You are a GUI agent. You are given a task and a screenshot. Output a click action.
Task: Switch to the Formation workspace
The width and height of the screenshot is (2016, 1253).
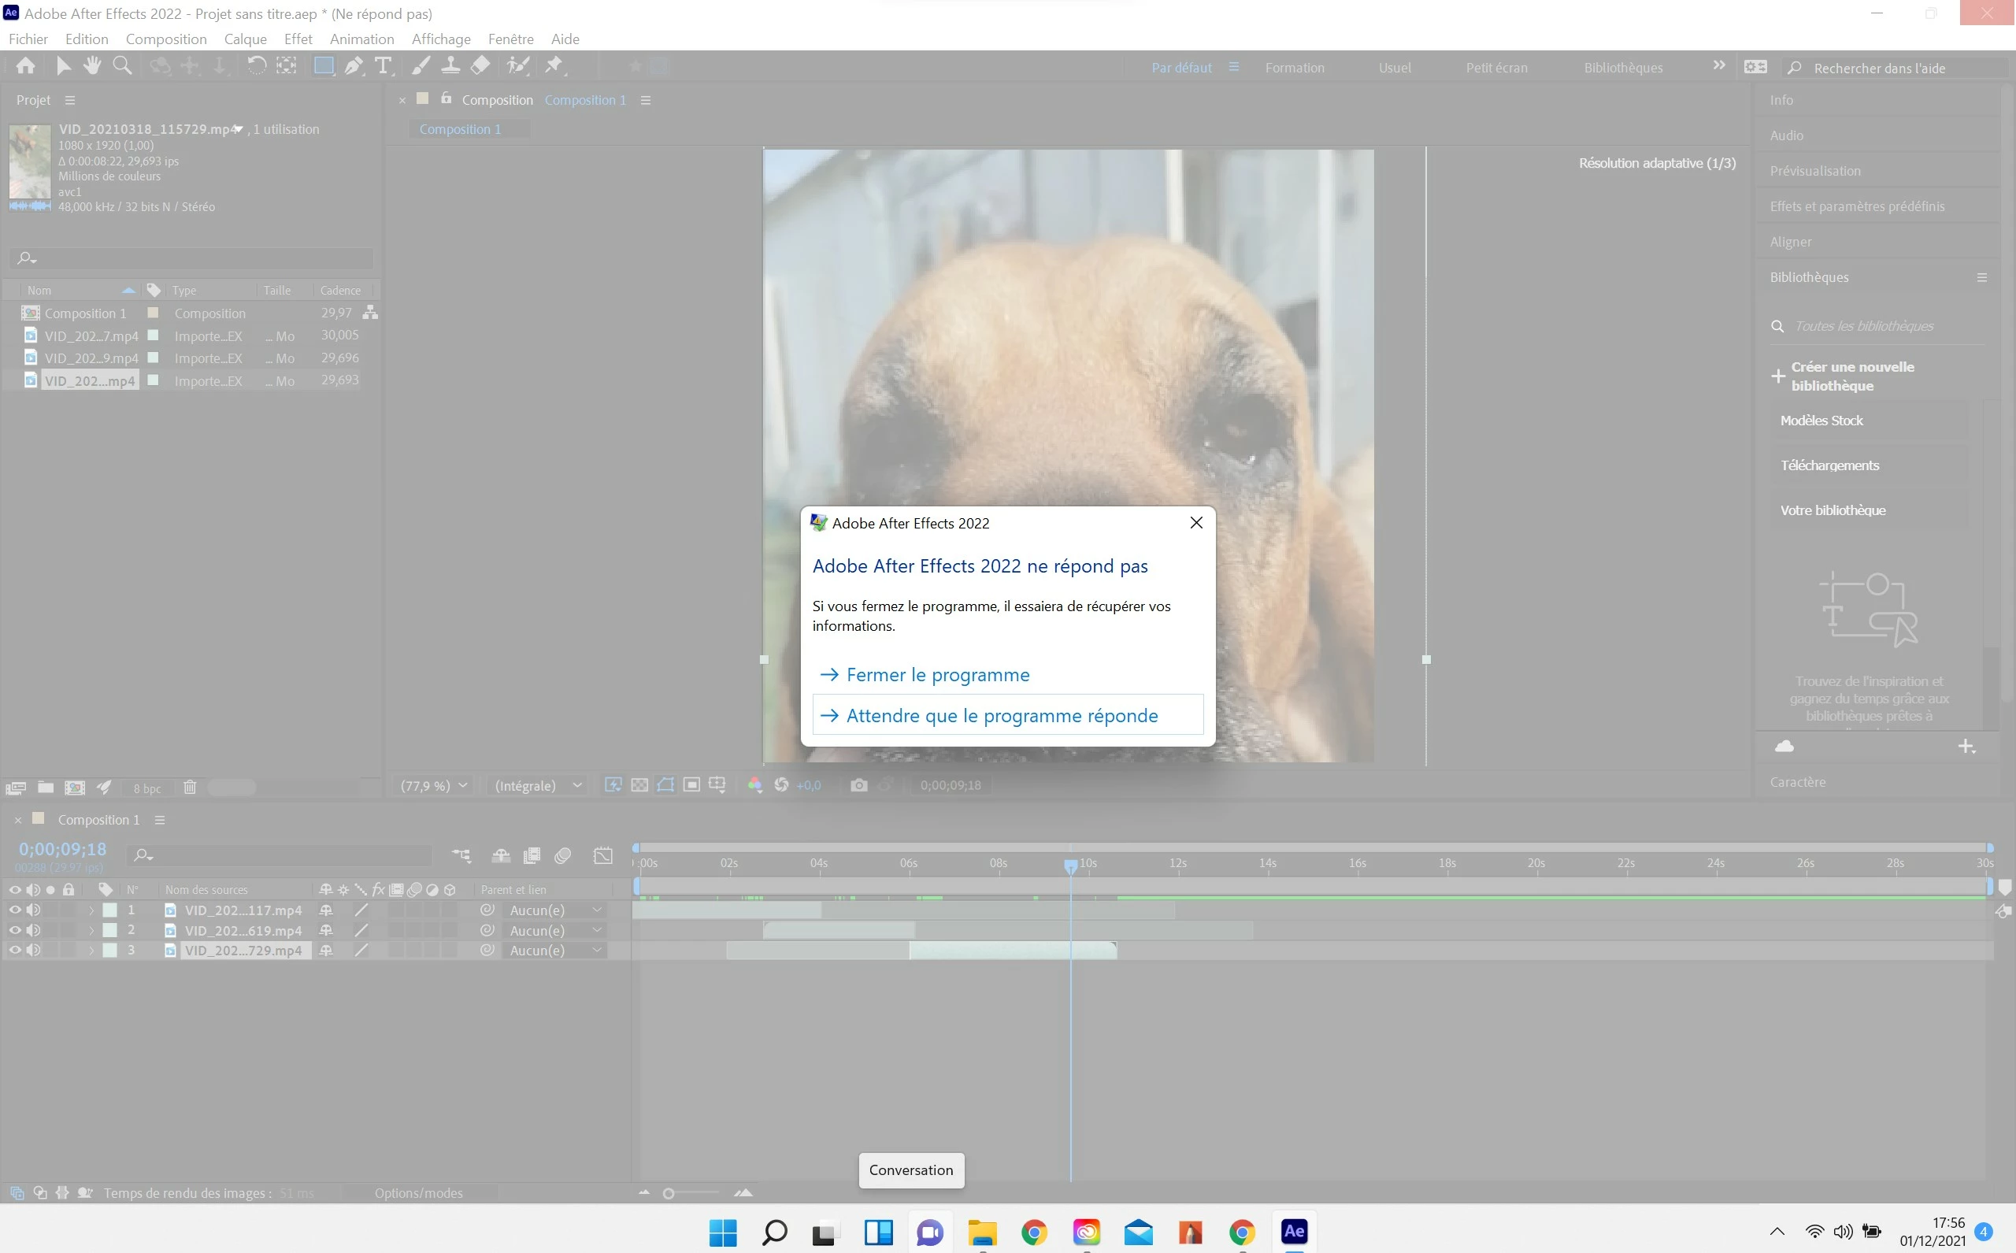[1295, 68]
